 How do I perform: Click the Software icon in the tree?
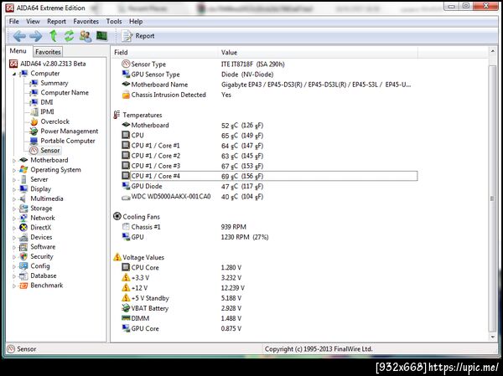(x=23, y=247)
